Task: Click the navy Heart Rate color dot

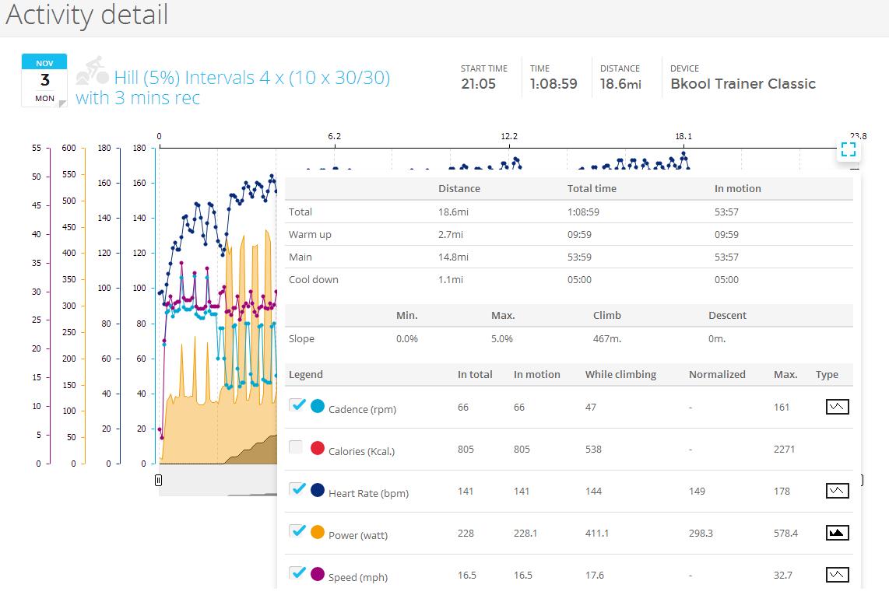Action: [x=318, y=490]
